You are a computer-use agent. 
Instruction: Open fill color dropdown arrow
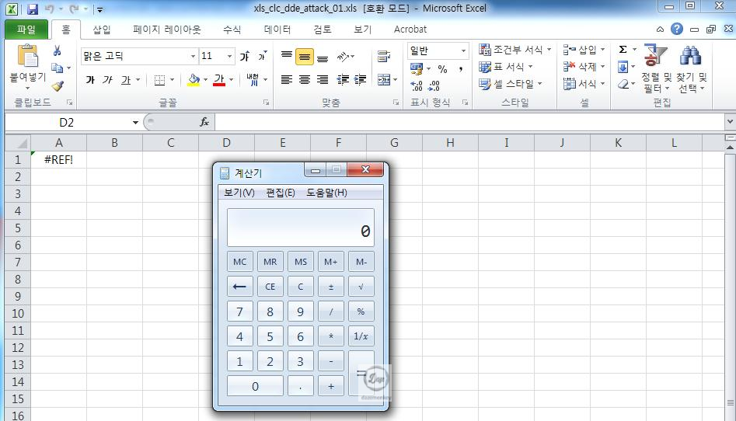[206, 80]
